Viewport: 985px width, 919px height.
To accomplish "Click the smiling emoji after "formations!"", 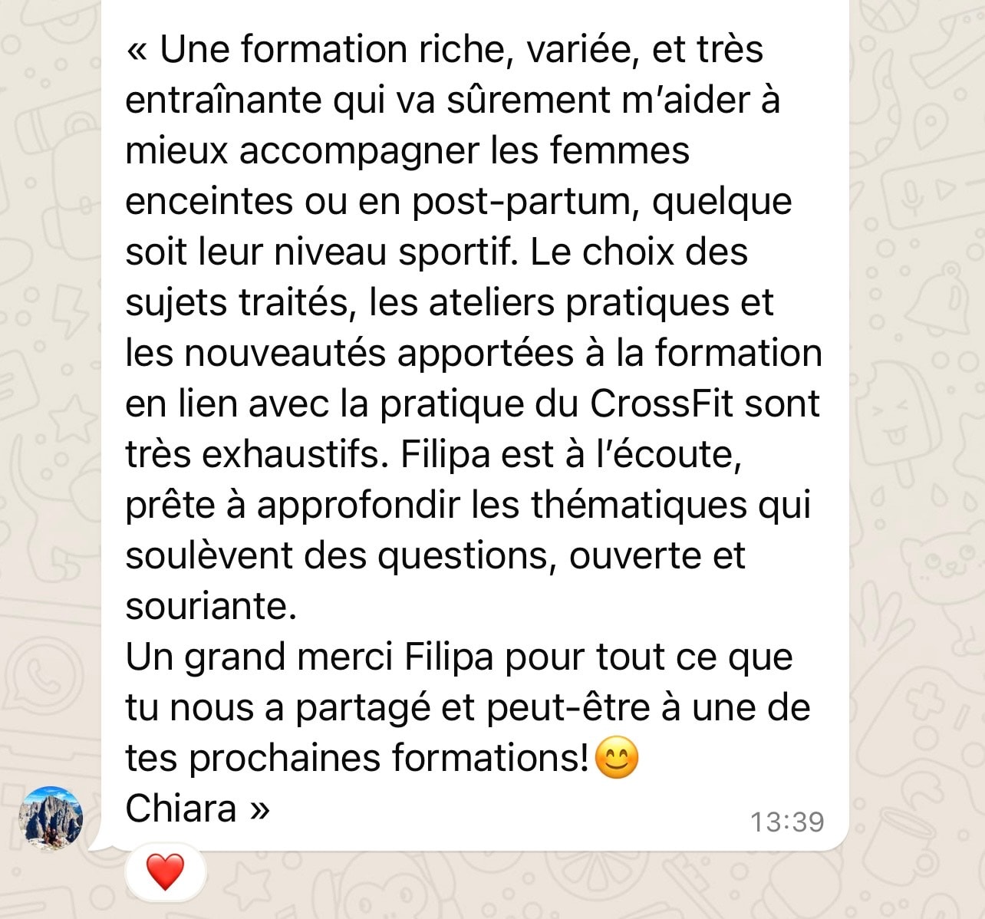I will point(617,758).
